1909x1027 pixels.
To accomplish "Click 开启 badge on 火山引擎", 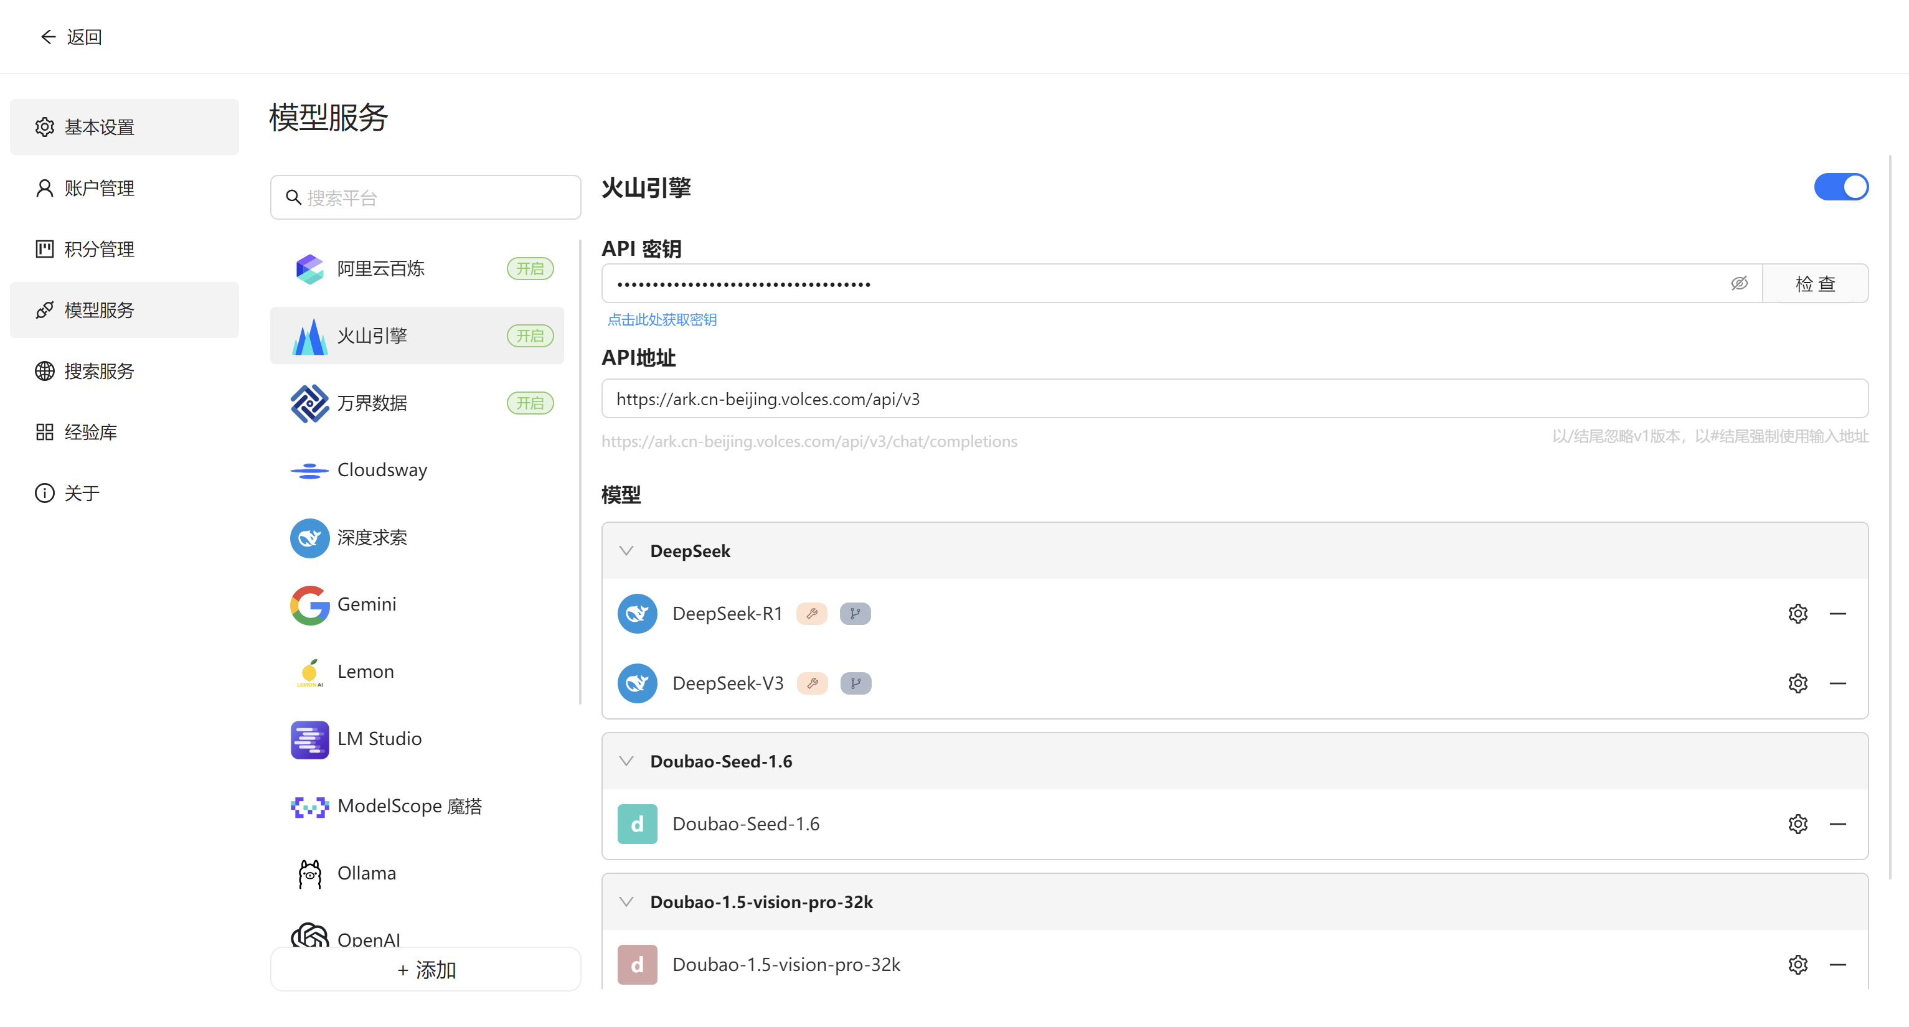I will tap(530, 335).
